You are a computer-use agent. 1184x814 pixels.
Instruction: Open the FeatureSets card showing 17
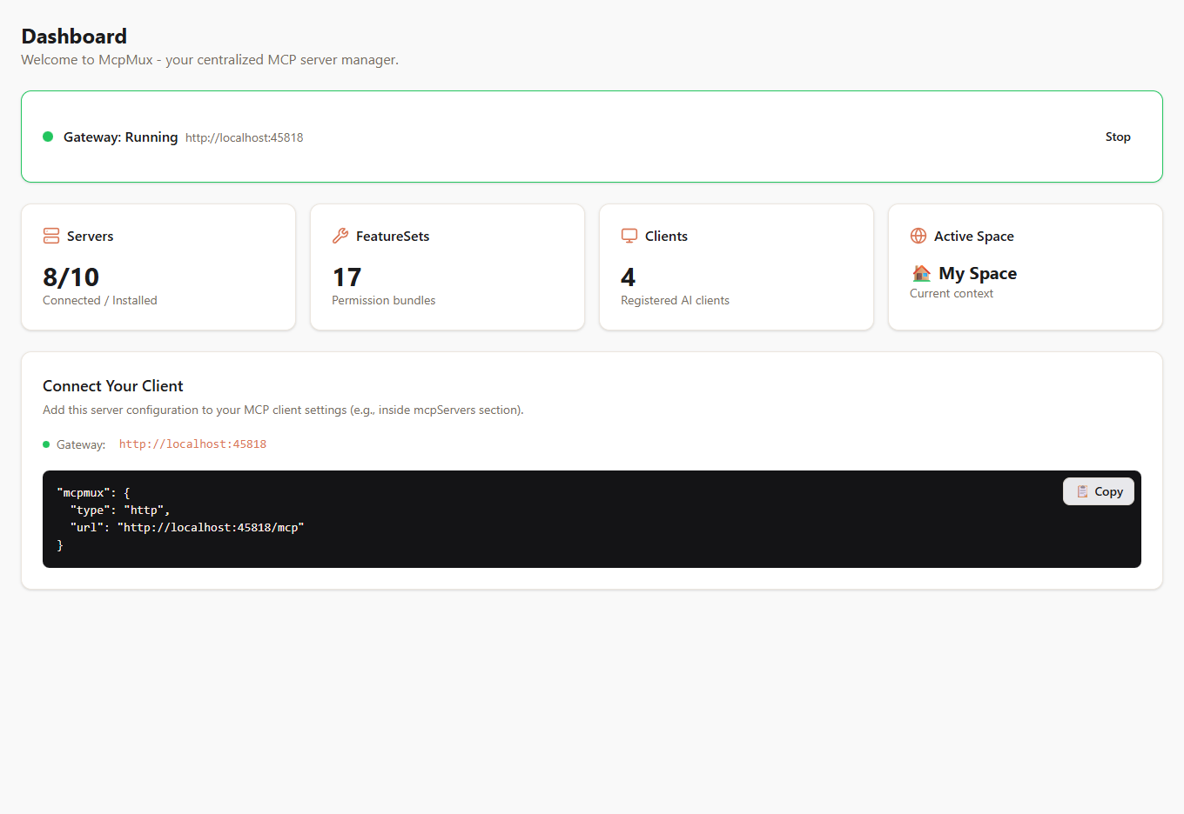click(447, 267)
